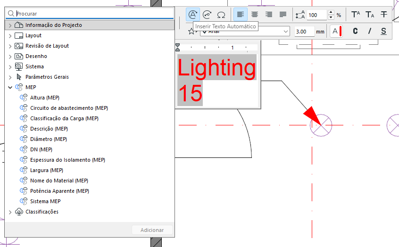399x247 pixels.
Task: Click the insert hyperlink-style second toolbar icon
Action: click(x=207, y=15)
